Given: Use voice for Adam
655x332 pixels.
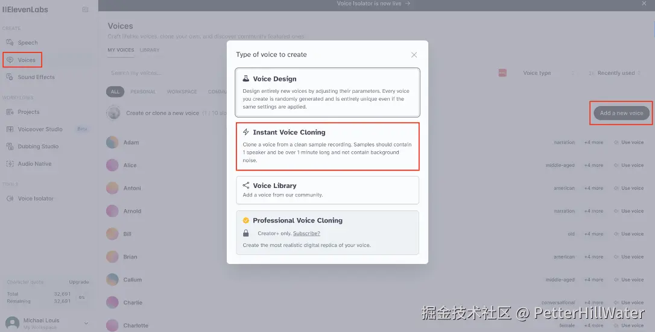Looking at the screenshot, I should tap(628, 142).
